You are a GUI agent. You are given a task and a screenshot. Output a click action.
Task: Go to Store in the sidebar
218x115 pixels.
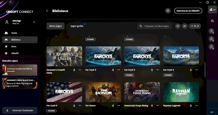tap(14, 47)
